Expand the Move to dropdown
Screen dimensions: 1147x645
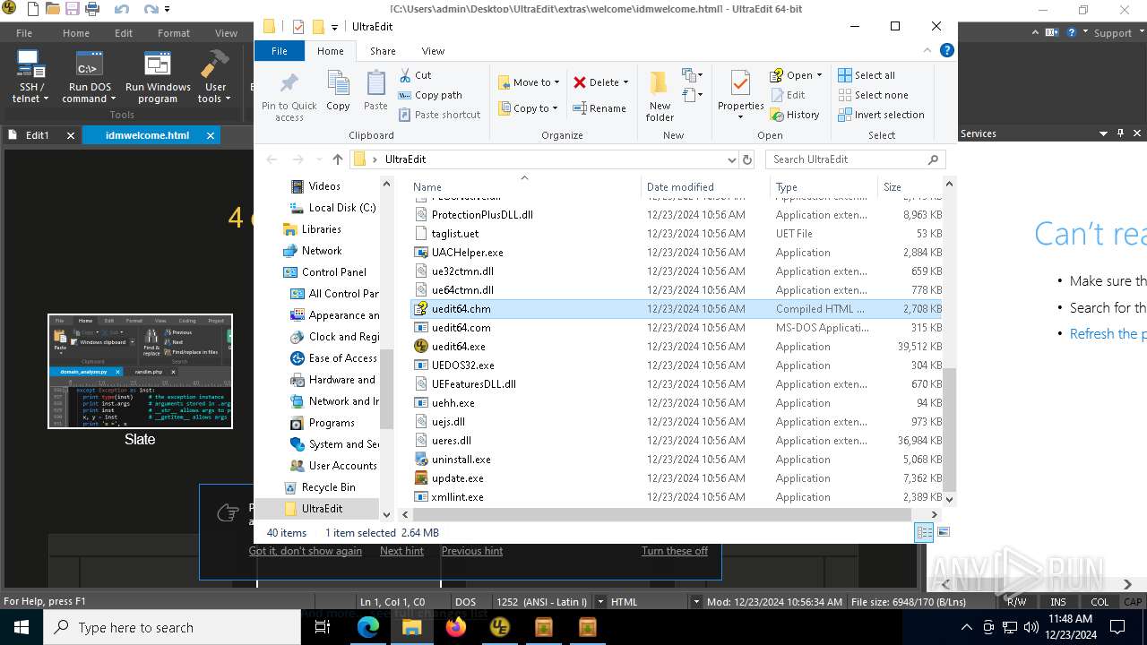556,82
